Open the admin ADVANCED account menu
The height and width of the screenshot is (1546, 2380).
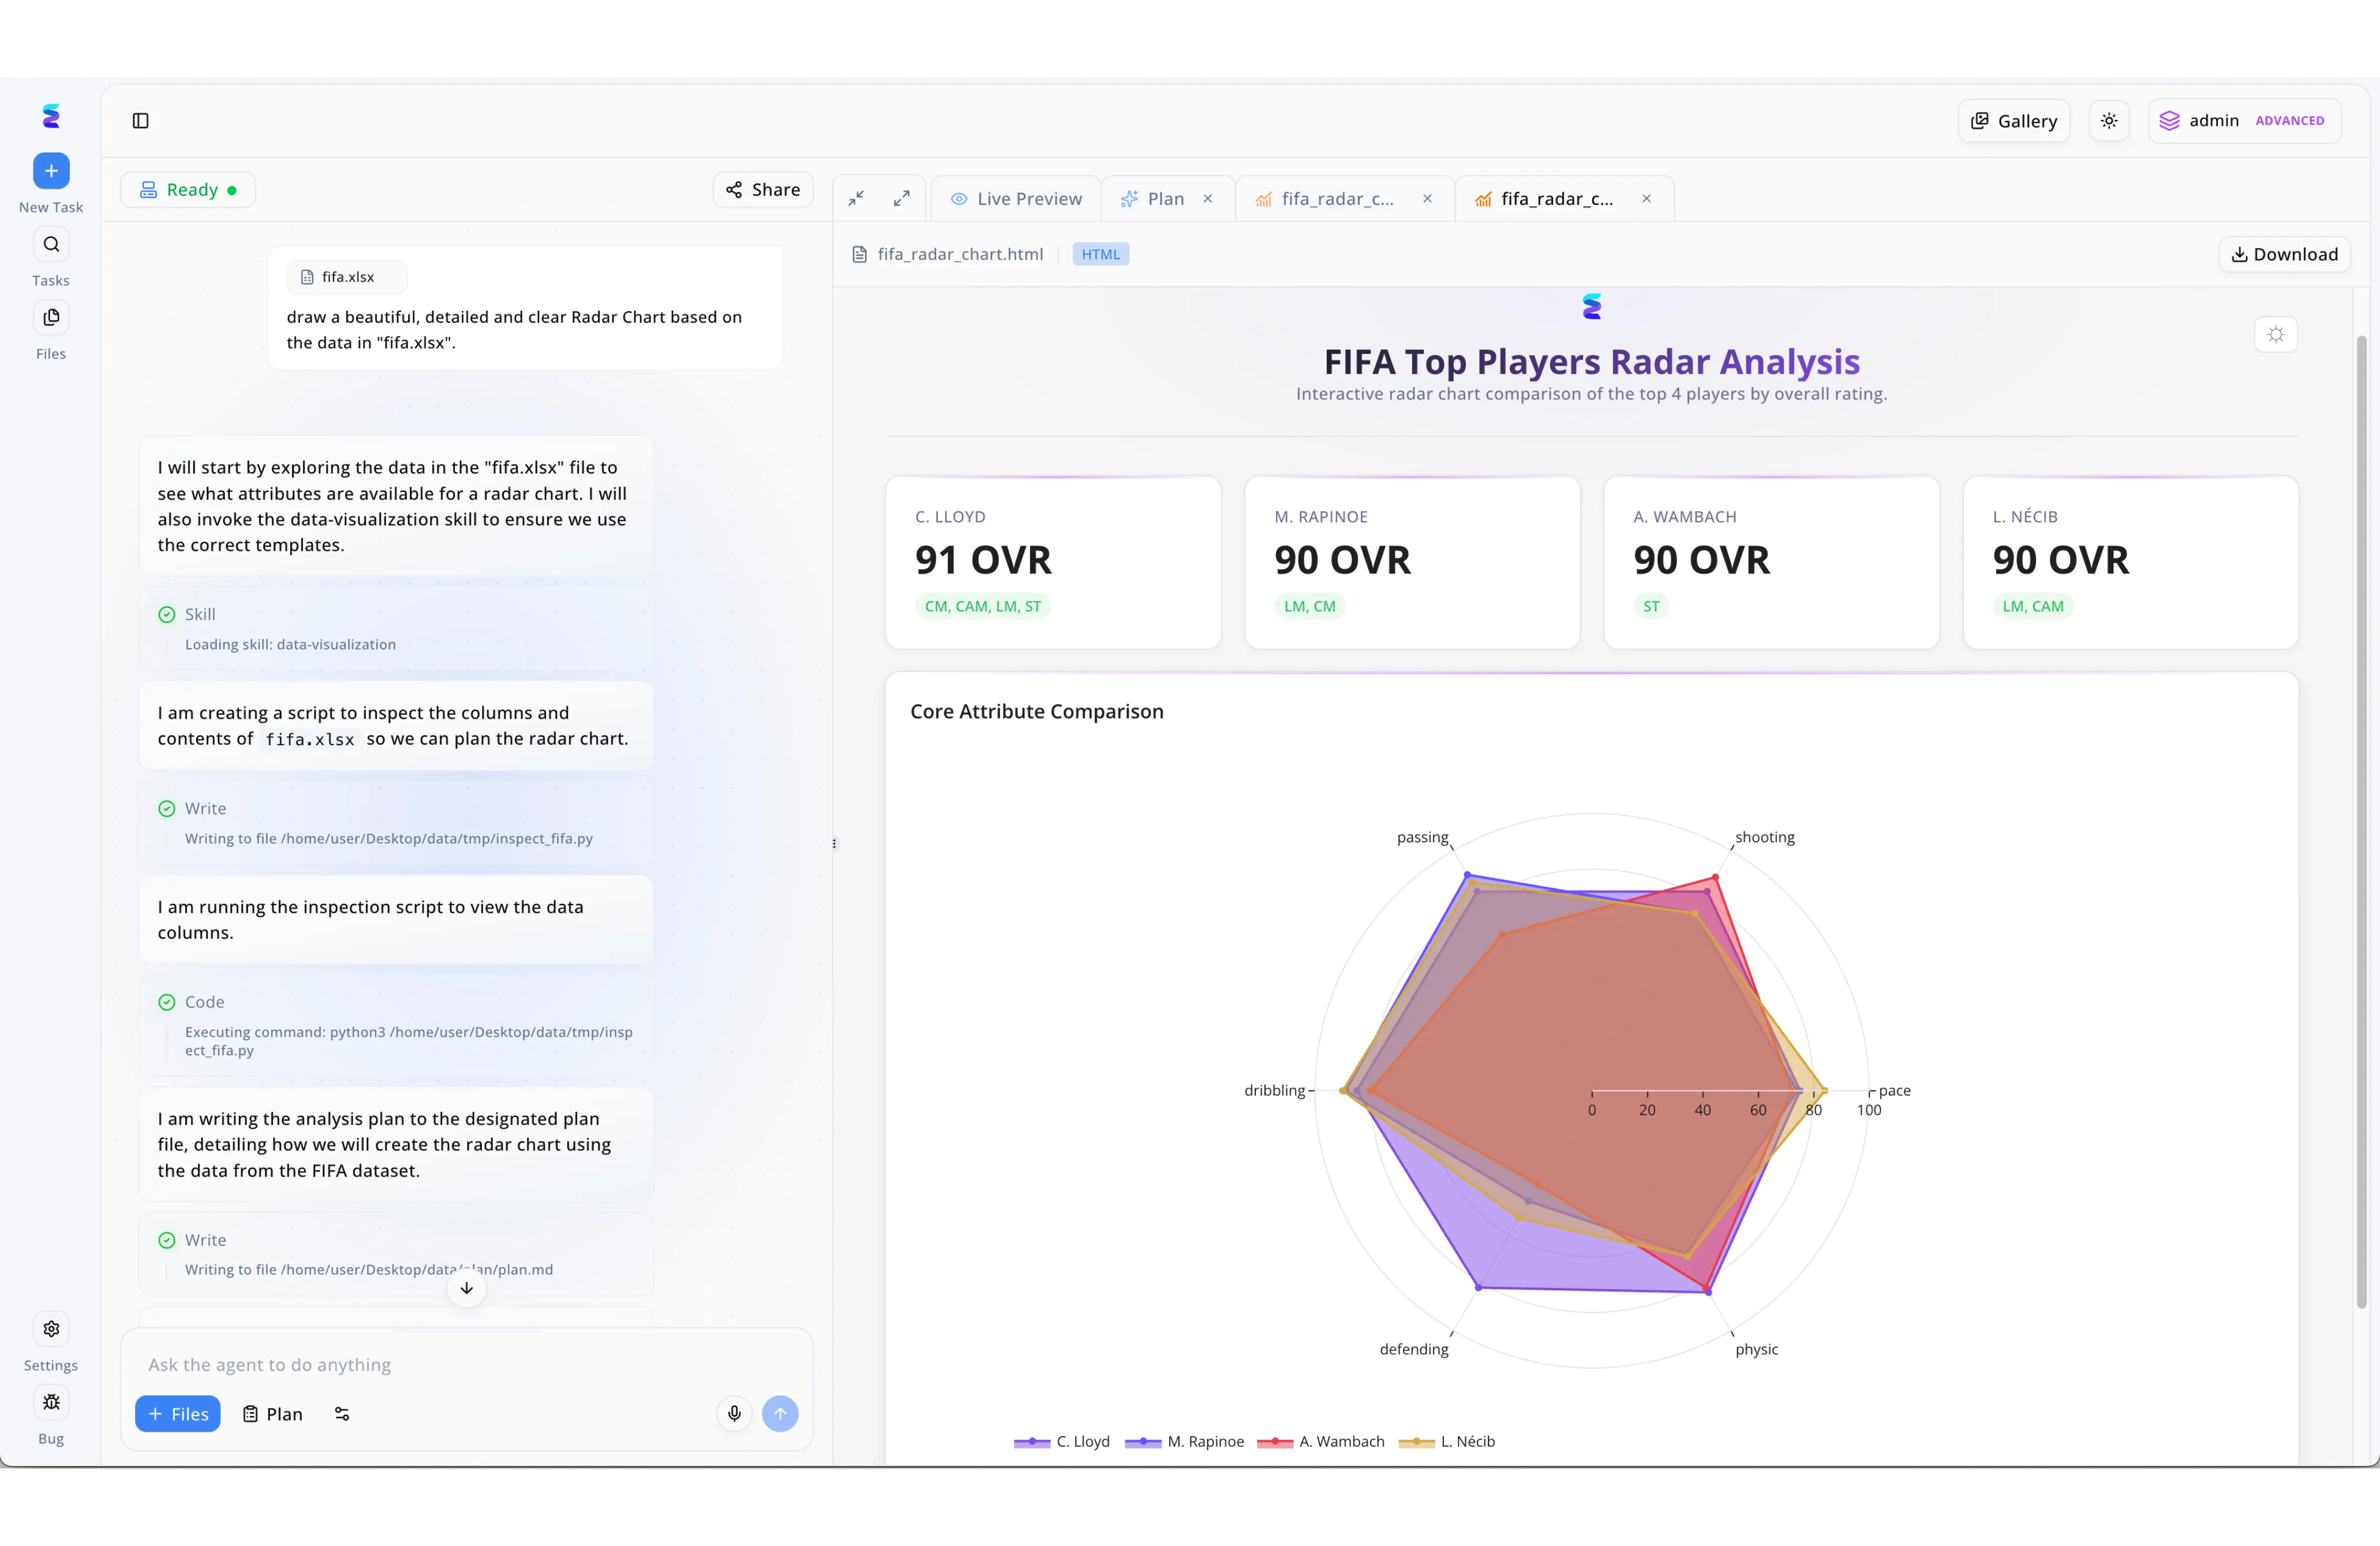pyautogui.click(x=2245, y=120)
